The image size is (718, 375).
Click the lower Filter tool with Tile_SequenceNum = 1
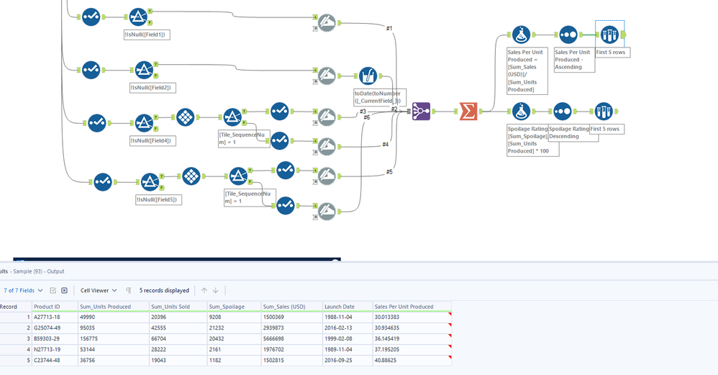click(238, 176)
